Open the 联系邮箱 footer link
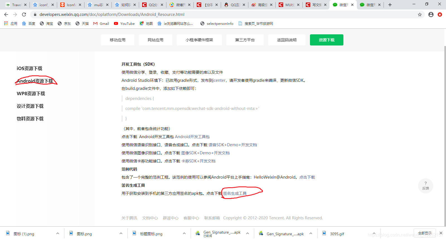 point(212,218)
